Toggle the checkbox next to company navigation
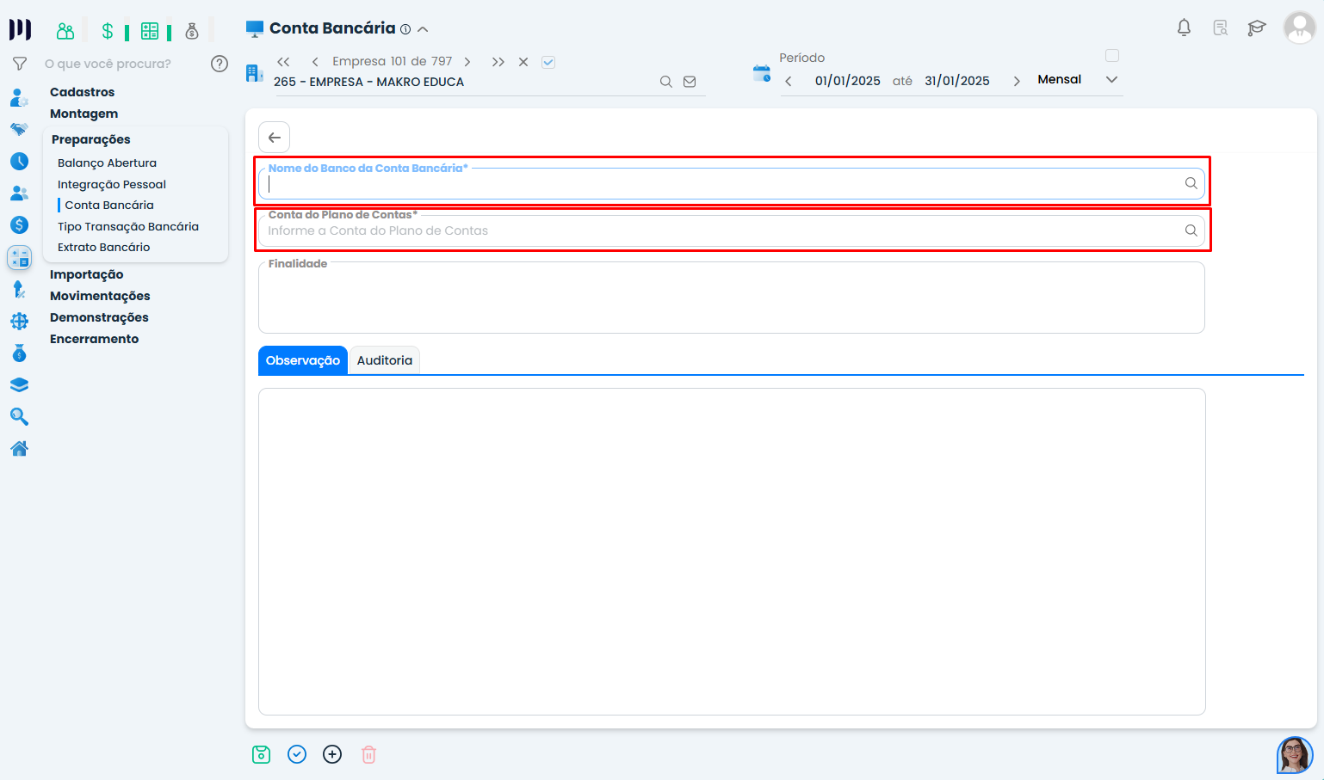This screenshot has height=780, width=1324. (x=548, y=62)
